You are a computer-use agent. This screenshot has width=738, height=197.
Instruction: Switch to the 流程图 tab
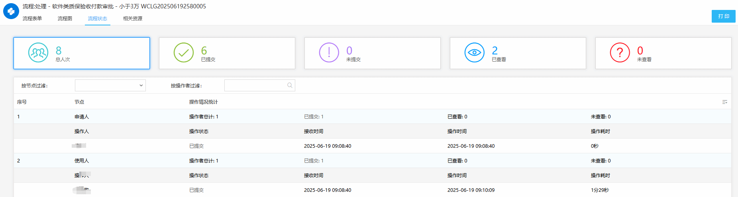(65, 19)
